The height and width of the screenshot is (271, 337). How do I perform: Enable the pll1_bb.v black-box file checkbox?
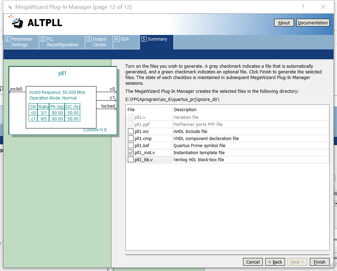(x=131, y=159)
